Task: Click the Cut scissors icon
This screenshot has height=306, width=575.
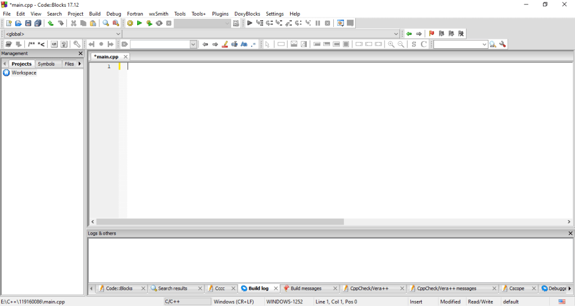Action: click(x=74, y=24)
